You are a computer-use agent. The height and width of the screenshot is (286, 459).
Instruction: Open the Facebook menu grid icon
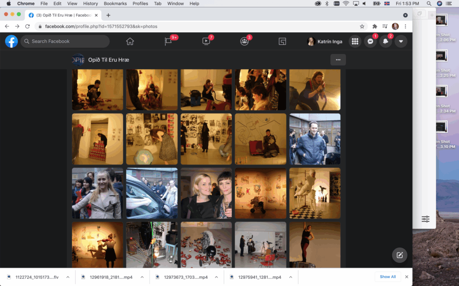[355, 42]
